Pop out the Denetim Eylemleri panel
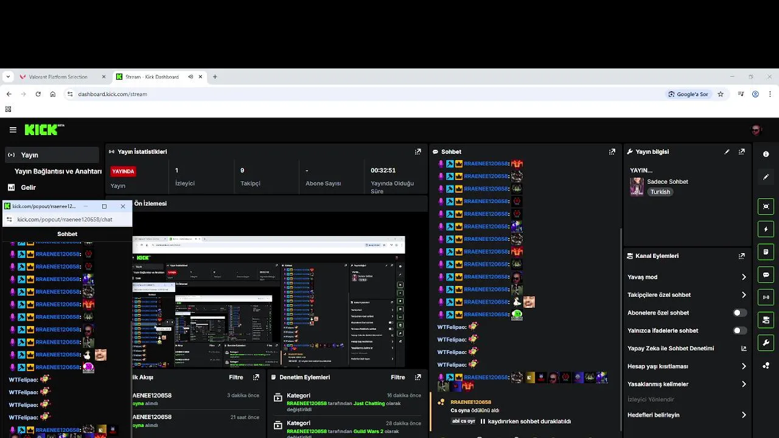The image size is (779, 438). point(417,377)
